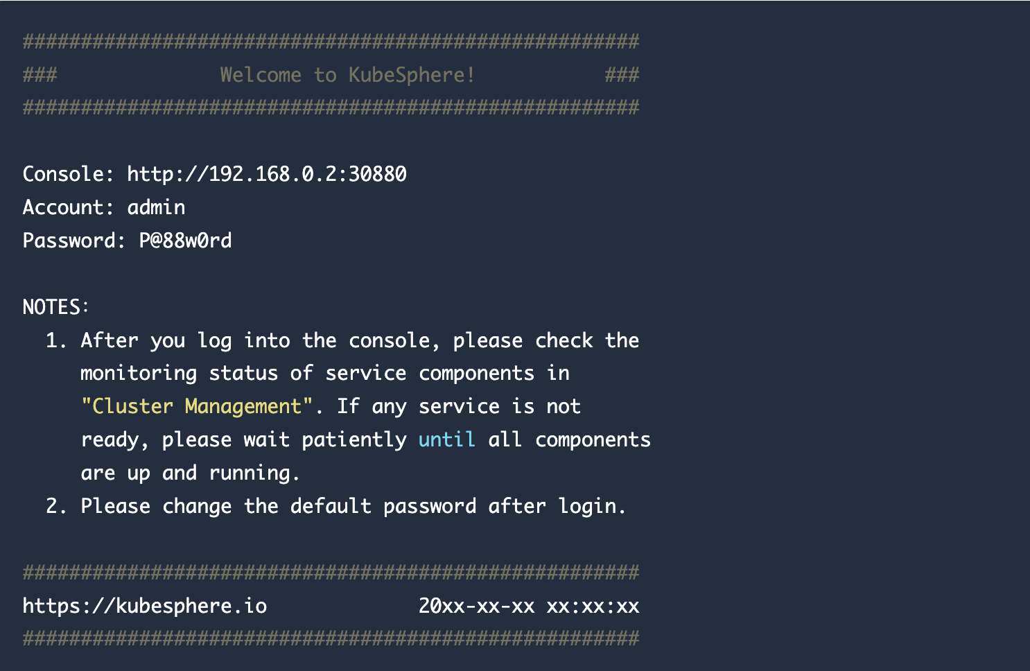Select the "admin" account value
Screen dimensions: 1030x671
(156, 207)
